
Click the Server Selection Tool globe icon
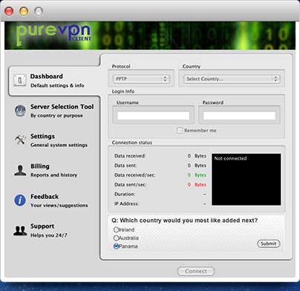pyautogui.click(x=20, y=111)
